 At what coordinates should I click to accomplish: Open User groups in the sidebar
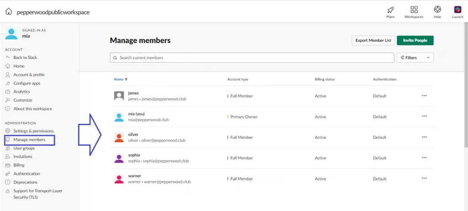(24, 148)
